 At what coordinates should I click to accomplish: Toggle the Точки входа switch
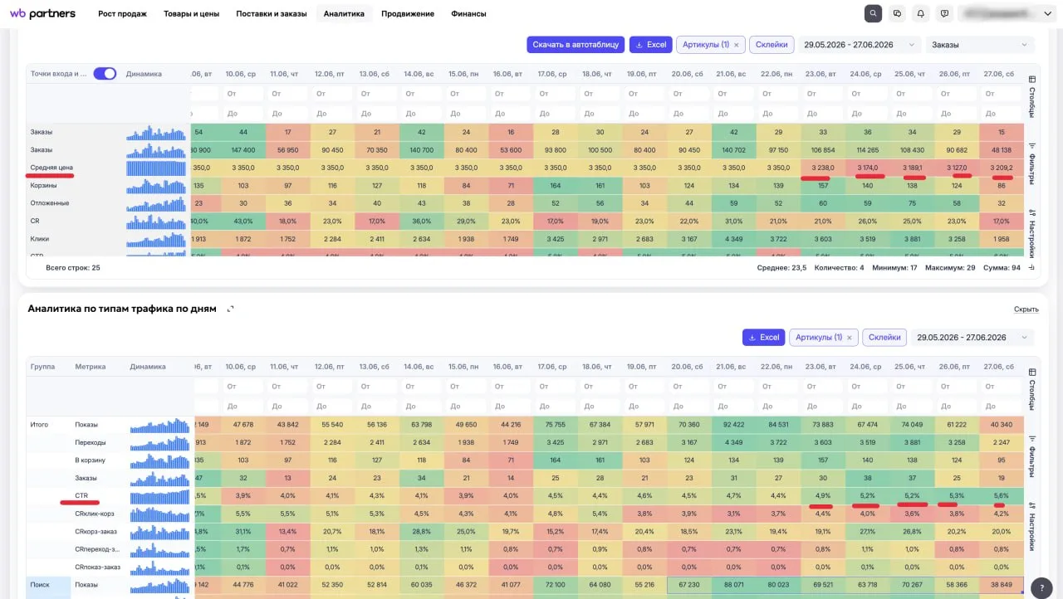pyautogui.click(x=105, y=74)
